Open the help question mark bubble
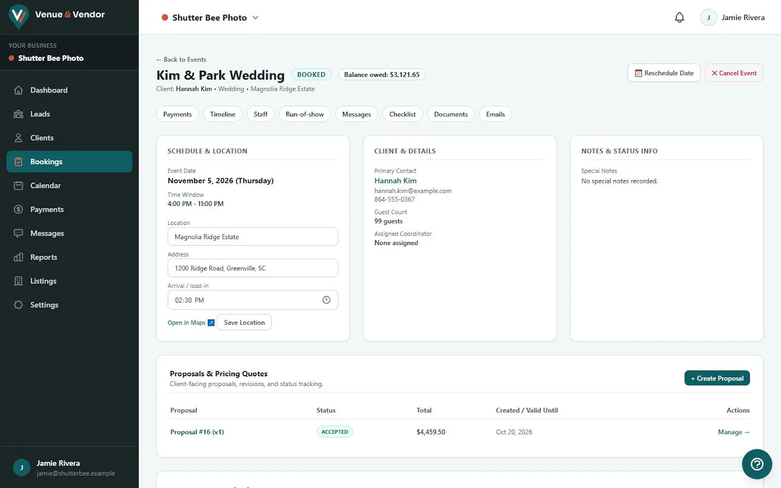 tap(757, 464)
